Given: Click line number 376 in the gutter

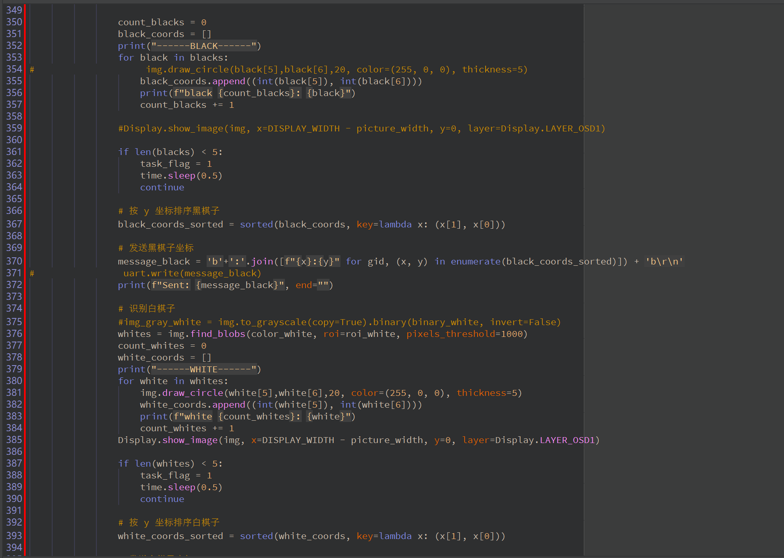Looking at the screenshot, I should click(x=14, y=334).
